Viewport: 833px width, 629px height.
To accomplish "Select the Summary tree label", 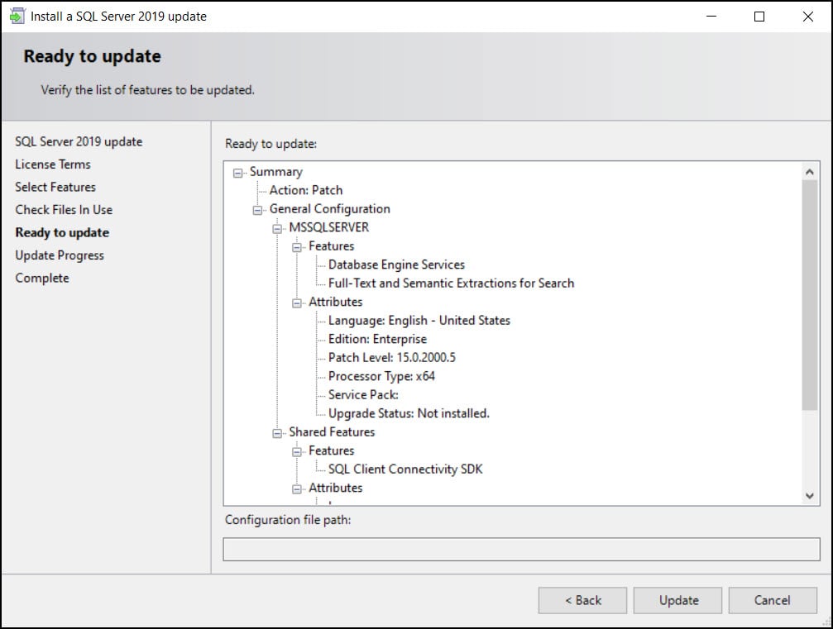I will pos(275,172).
